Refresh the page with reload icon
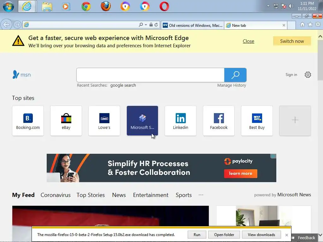This screenshot has height=242, width=323. 156,25
